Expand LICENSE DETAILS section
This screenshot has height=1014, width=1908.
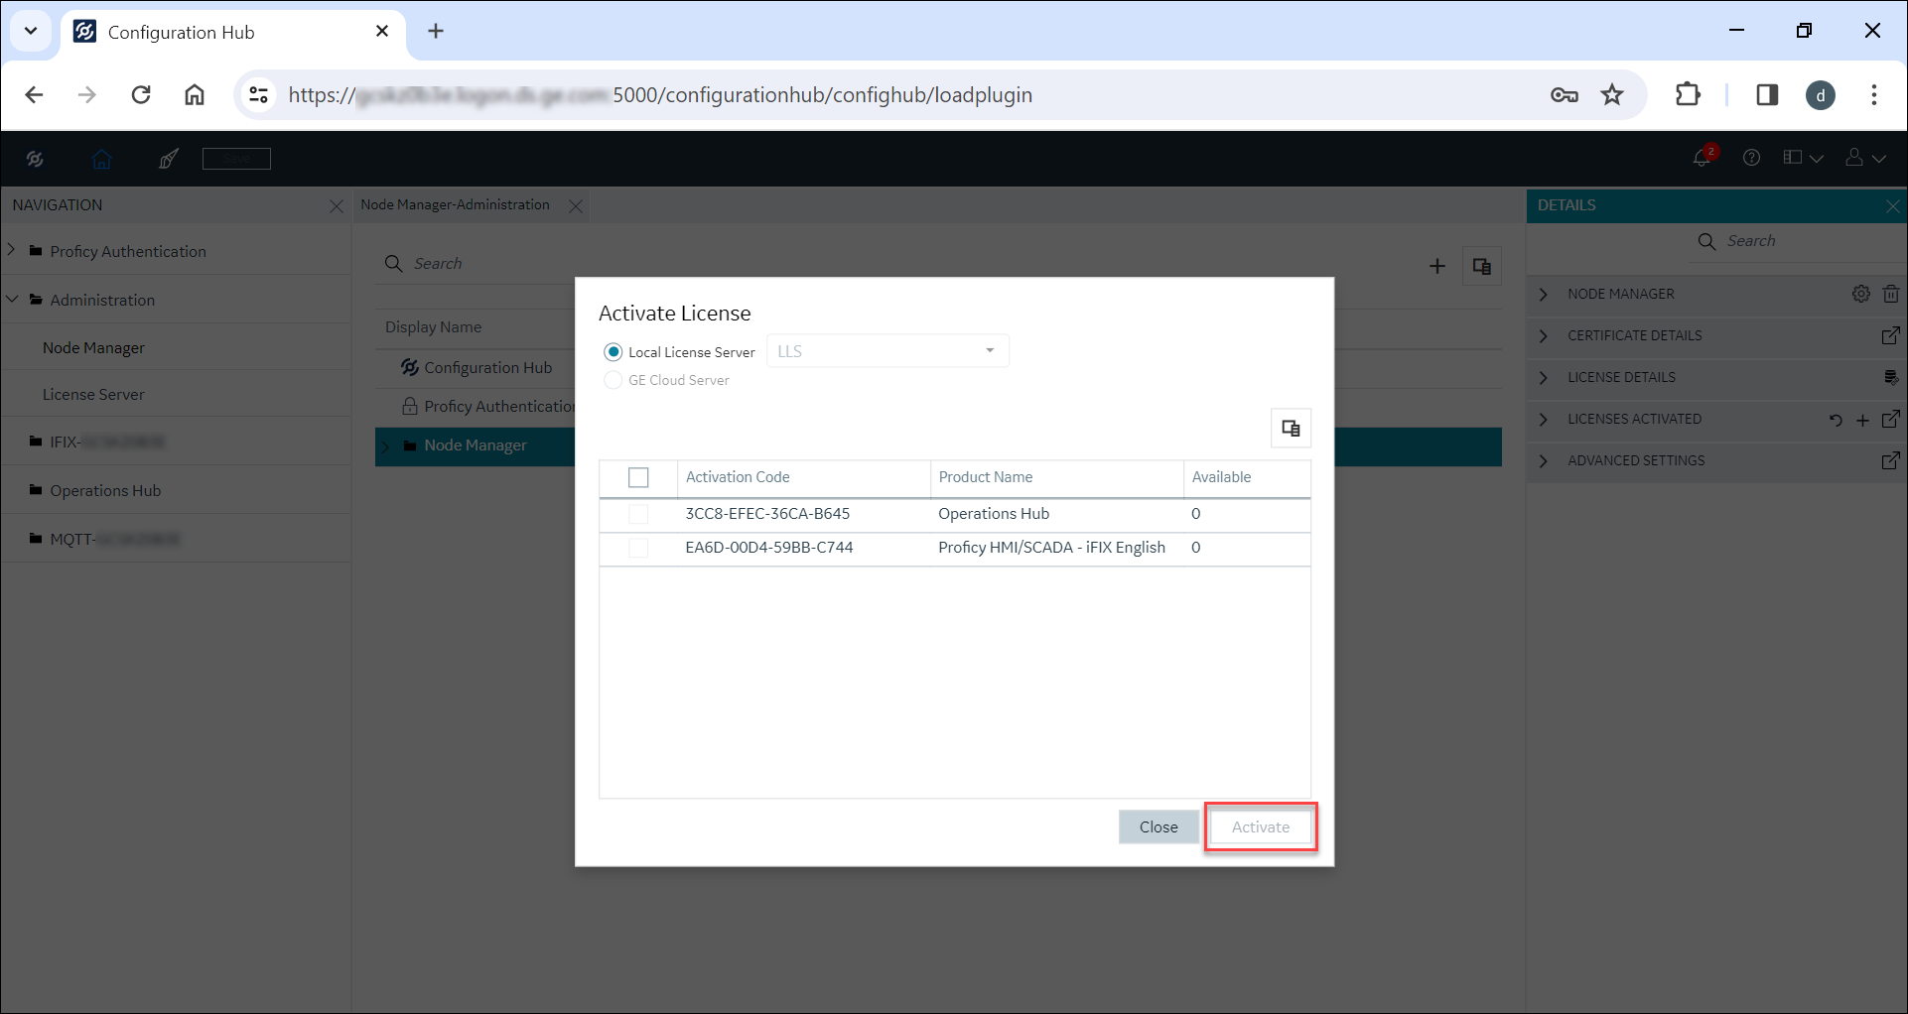click(x=1544, y=377)
